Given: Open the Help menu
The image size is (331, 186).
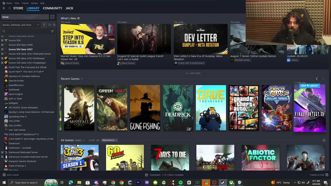Looking at the screenshot, I should coord(42,3).
